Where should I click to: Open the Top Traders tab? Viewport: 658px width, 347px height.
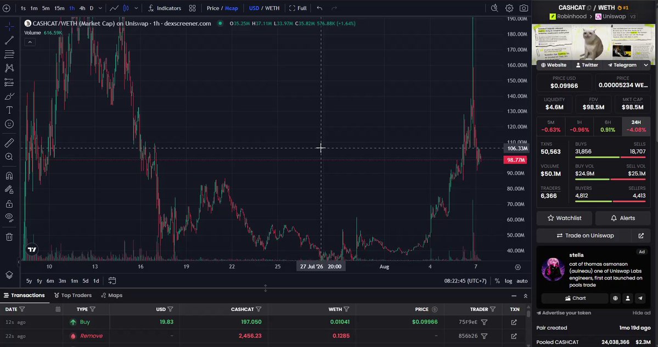pos(73,295)
